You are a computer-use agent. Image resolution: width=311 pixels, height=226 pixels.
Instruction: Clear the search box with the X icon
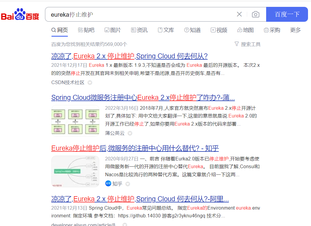click(x=239, y=14)
